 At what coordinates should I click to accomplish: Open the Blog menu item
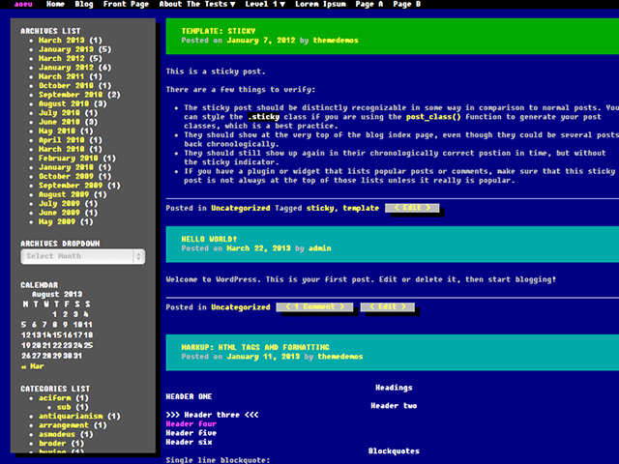(84, 5)
